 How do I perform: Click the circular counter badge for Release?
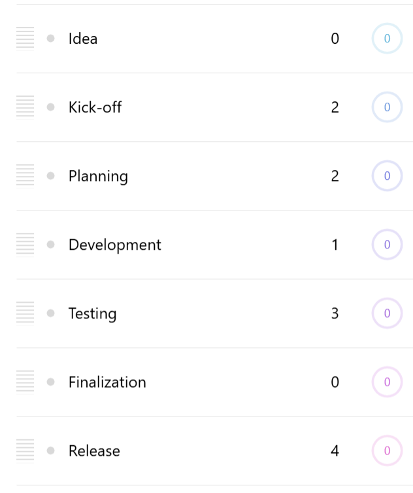pyautogui.click(x=387, y=450)
